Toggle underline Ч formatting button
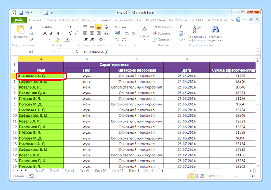The height and width of the screenshot is (190, 271). pyautogui.click(x=58, y=33)
